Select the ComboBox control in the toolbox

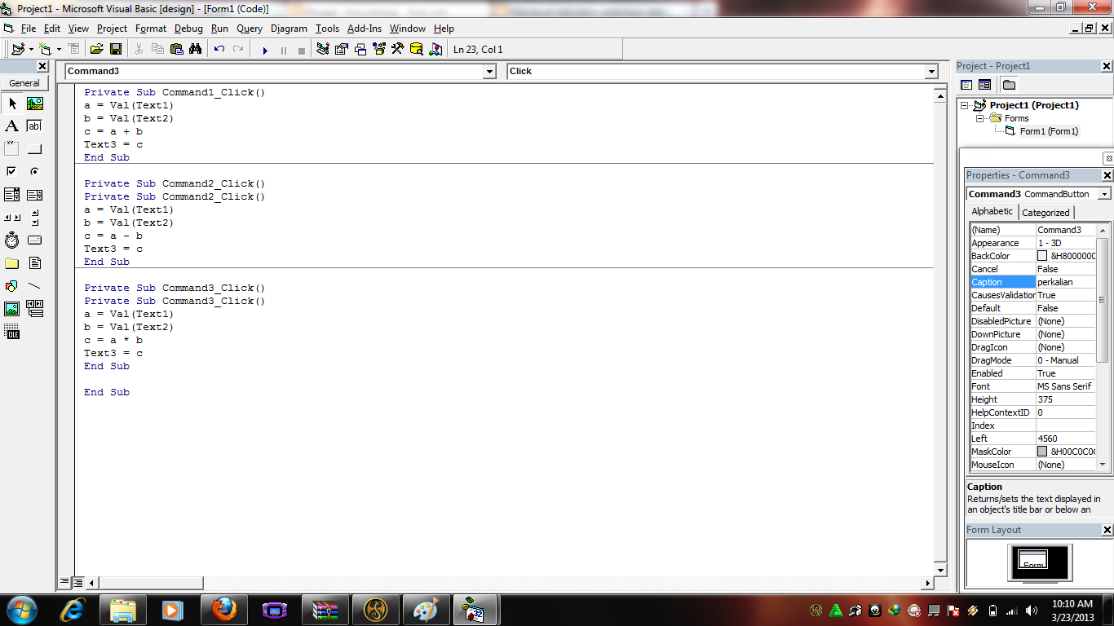pos(12,195)
